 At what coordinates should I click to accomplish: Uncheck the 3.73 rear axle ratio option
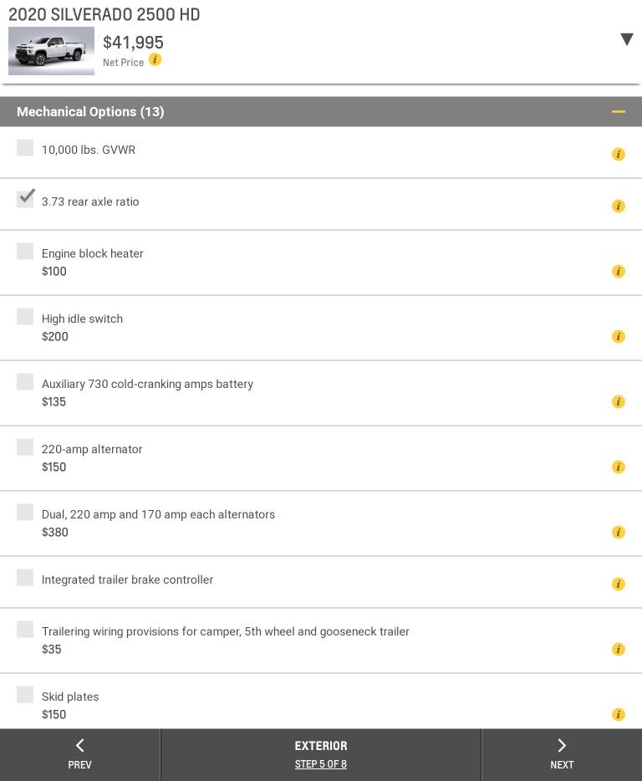(x=25, y=199)
